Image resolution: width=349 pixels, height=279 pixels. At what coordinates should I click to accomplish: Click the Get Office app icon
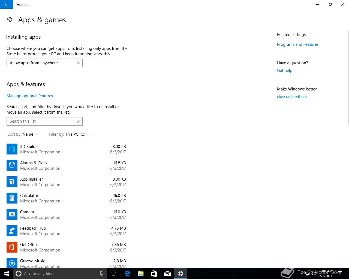[x=12, y=247]
